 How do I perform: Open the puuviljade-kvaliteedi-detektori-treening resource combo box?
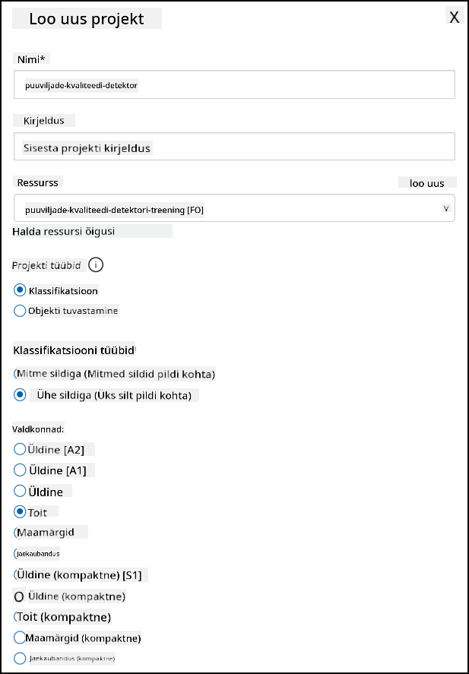pyautogui.click(x=234, y=208)
